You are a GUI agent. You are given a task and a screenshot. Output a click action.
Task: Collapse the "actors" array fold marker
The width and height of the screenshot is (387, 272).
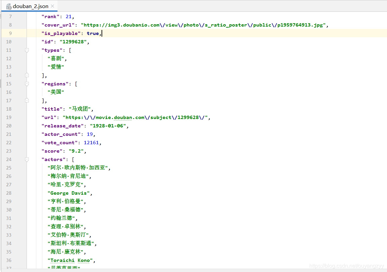[27, 159]
